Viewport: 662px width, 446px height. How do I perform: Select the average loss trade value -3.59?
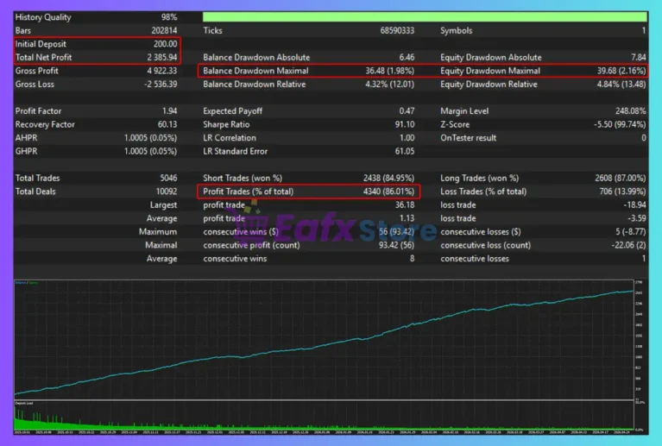pyautogui.click(x=637, y=218)
